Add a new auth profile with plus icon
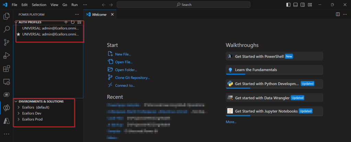This screenshot has height=142, width=351. tap(66, 22)
